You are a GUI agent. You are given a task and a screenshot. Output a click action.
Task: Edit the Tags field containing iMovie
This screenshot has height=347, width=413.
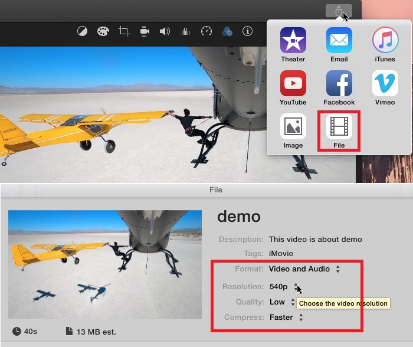coord(281,254)
